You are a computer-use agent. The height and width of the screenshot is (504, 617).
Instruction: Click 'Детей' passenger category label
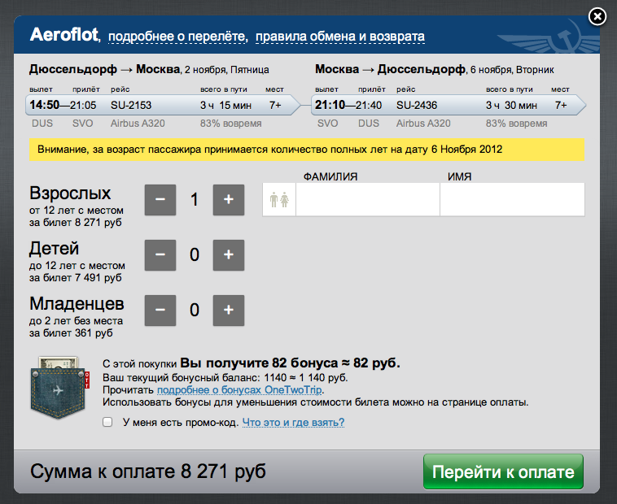55,249
